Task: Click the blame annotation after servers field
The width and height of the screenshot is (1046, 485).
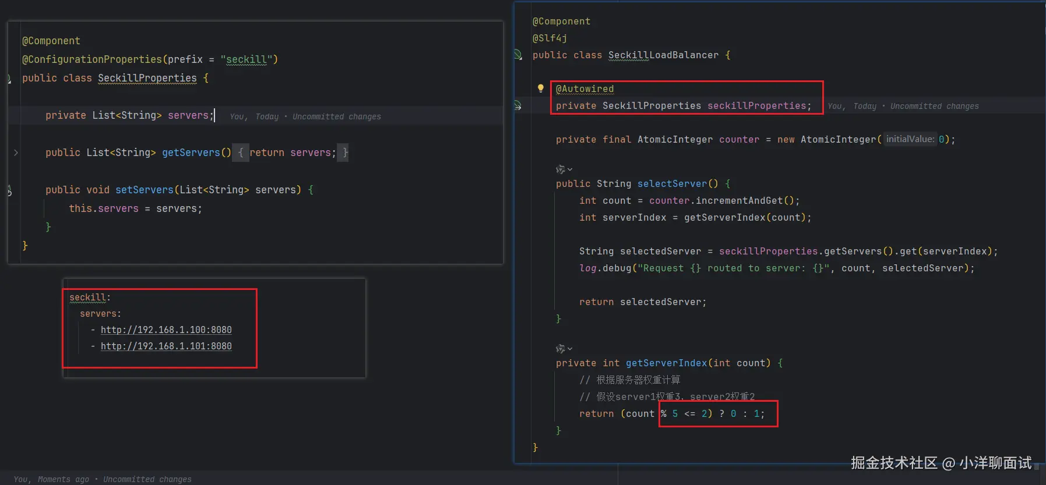Action: pos(305,116)
